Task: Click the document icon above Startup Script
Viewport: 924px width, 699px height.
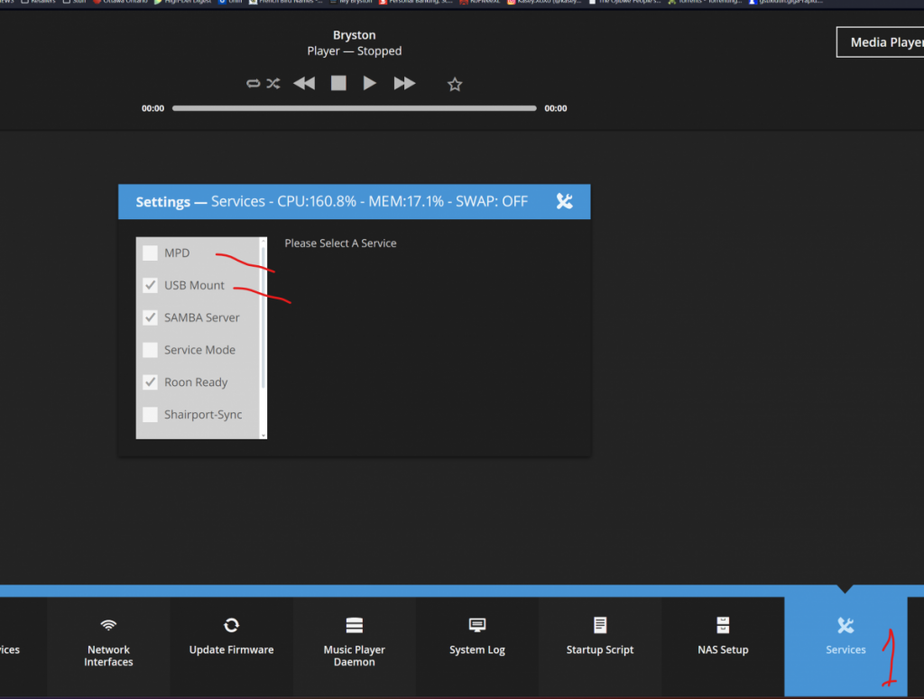Action: coord(600,625)
